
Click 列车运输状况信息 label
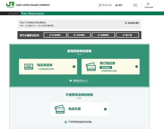pos(29,35)
